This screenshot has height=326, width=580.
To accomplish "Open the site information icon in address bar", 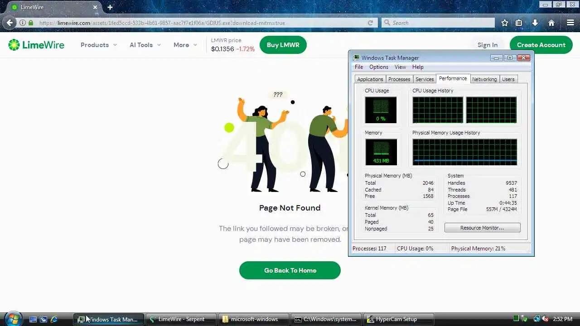I will (22, 23).
